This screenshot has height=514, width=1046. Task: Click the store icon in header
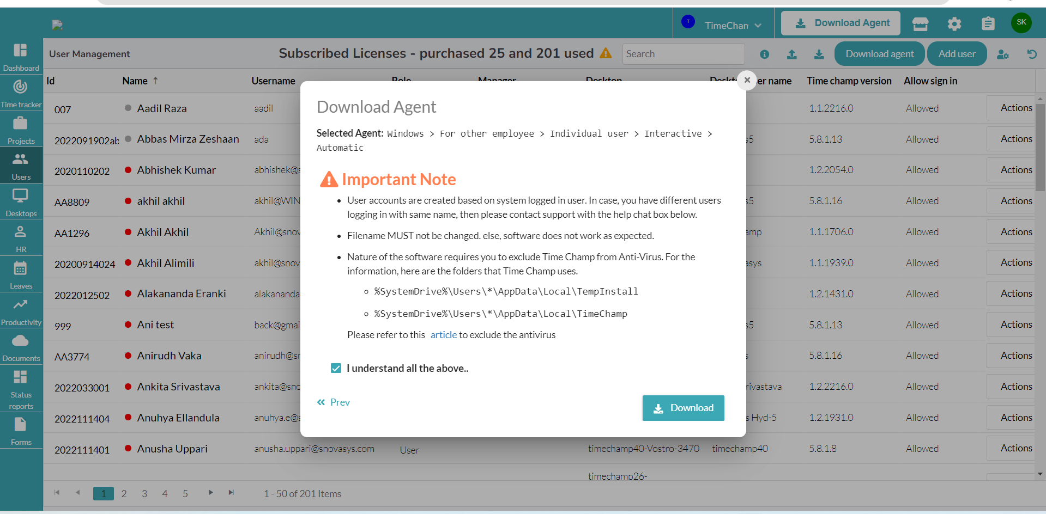coord(920,23)
